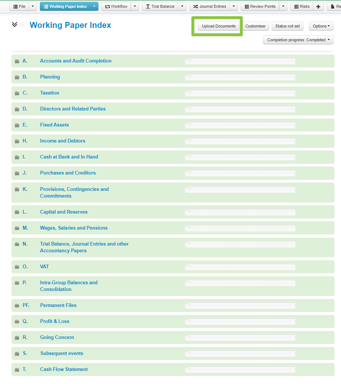The width and height of the screenshot is (341, 384).
Task: Click the Status not set button
Action: [x=287, y=26]
